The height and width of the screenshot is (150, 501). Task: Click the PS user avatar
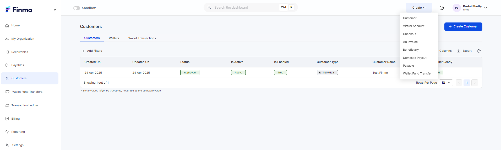[x=457, y=8]
